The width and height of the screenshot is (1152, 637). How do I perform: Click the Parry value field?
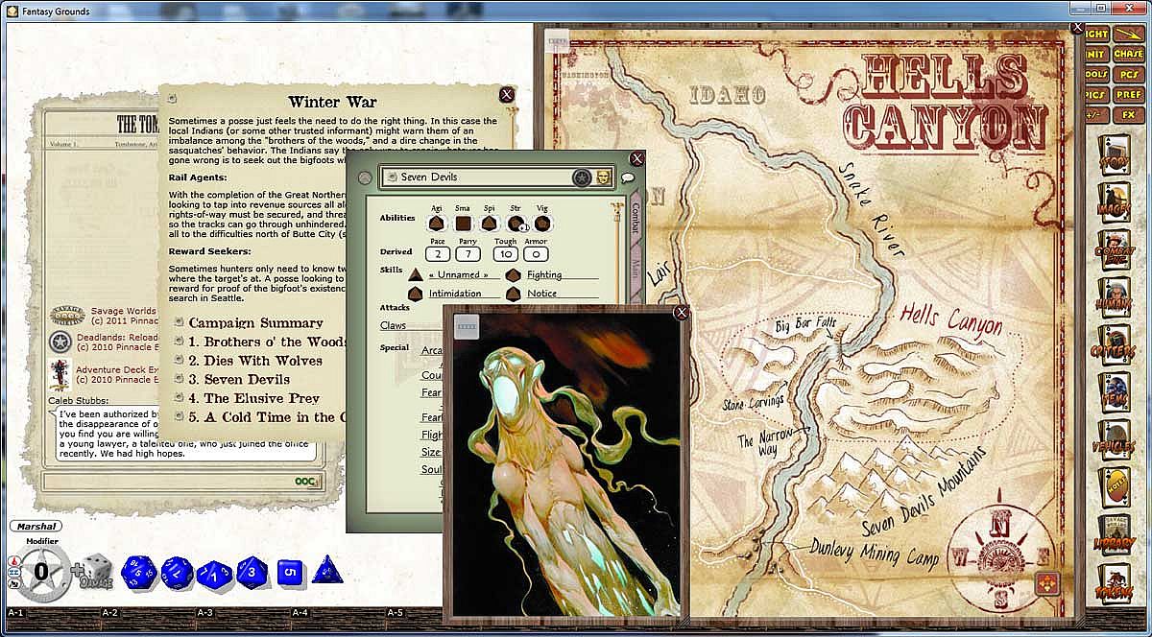pos(468,253)
